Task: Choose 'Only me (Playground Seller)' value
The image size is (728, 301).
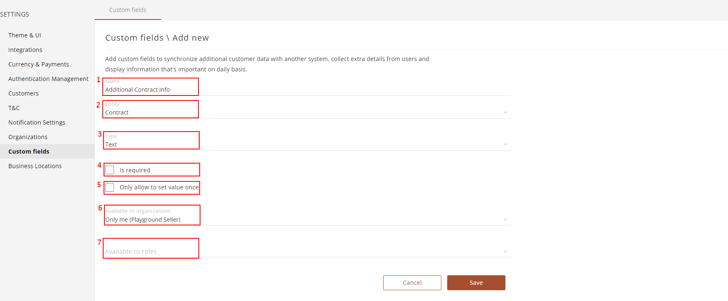Action: pos(143,220)
